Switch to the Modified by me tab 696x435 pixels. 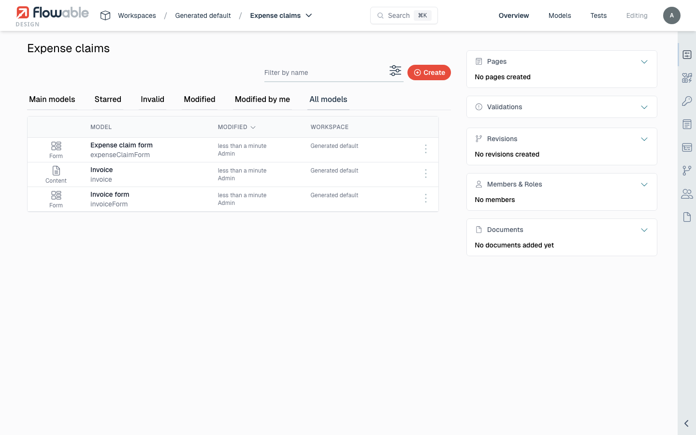pos(262,99)
